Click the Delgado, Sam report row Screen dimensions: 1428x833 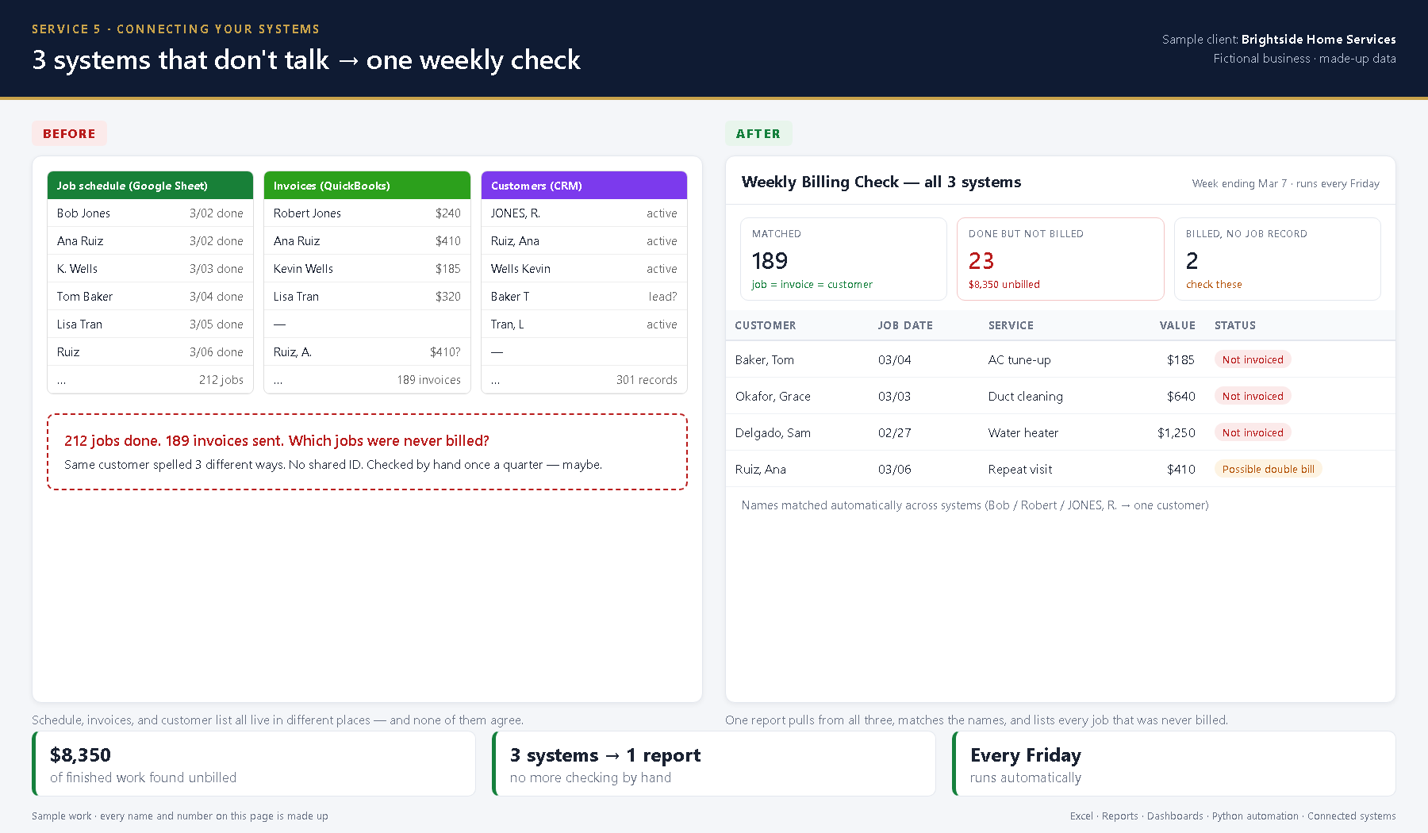click(1061, 432)
